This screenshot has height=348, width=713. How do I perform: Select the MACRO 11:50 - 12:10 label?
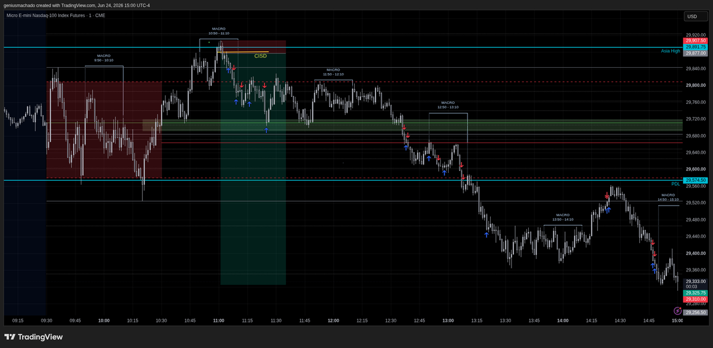333,72
